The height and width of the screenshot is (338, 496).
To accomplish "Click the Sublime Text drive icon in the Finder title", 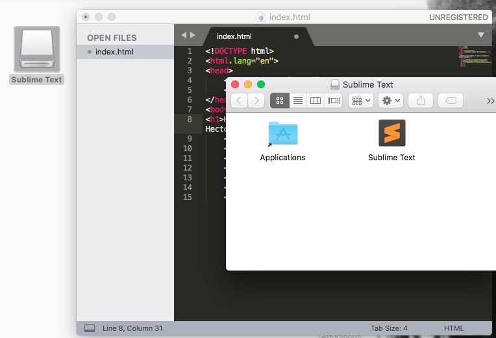I will tap(335, 84).
